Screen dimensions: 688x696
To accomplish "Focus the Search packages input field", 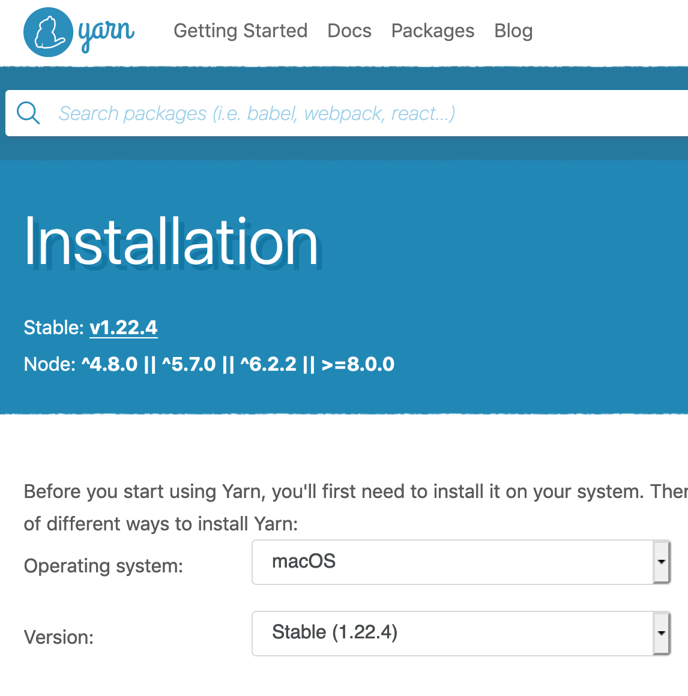I will pyautogui.click(x=346, y=113).
